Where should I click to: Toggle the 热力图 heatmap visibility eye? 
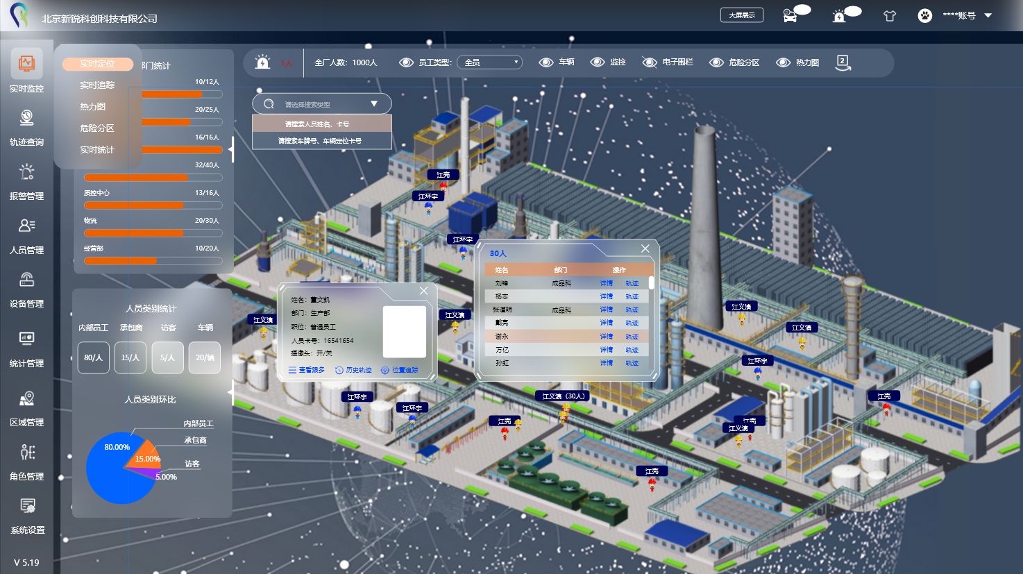pos(783,62)
